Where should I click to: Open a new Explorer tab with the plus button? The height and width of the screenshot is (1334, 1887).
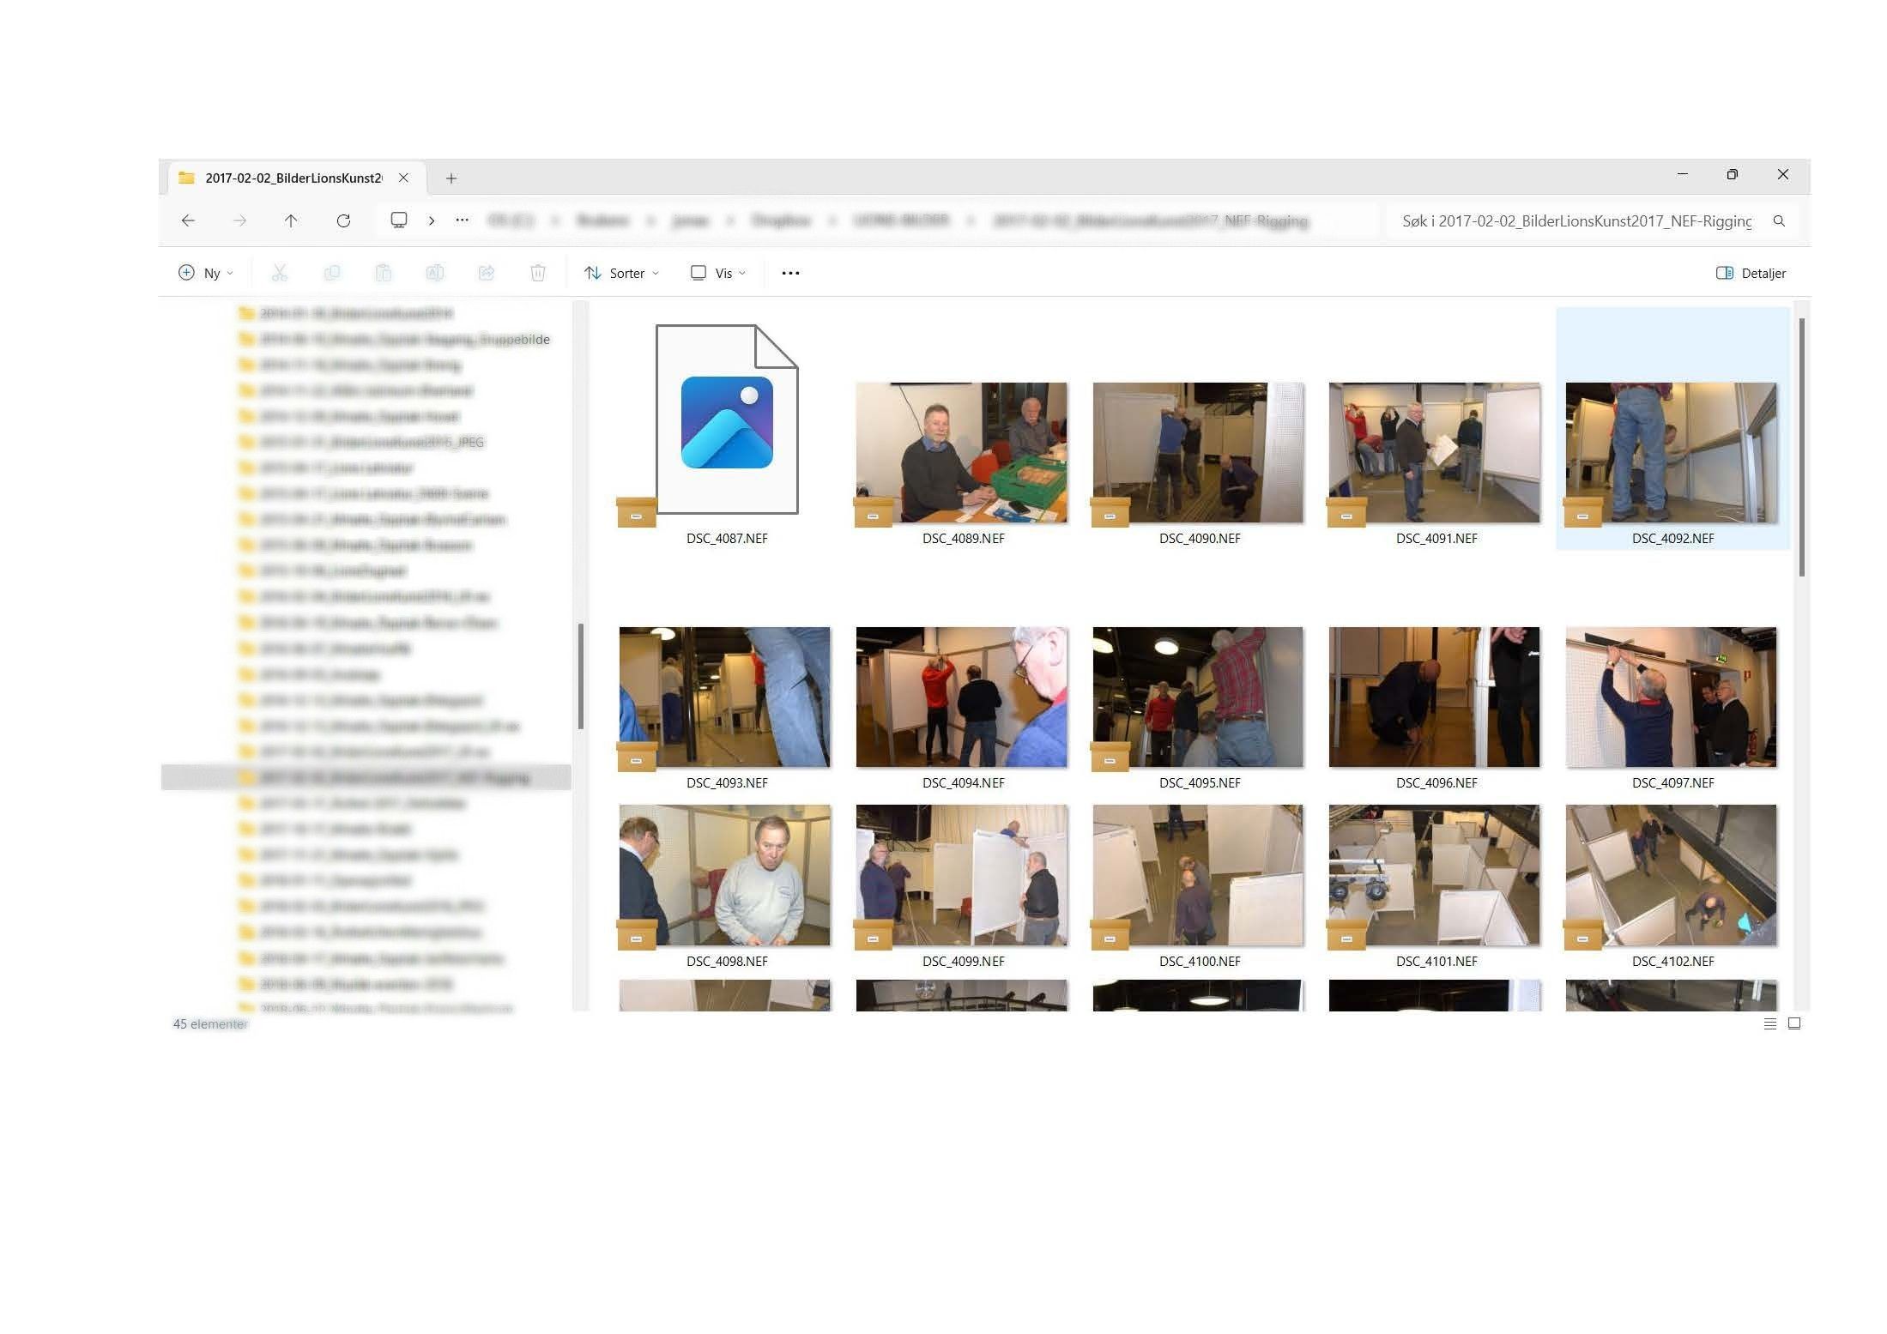click(451, 178)
